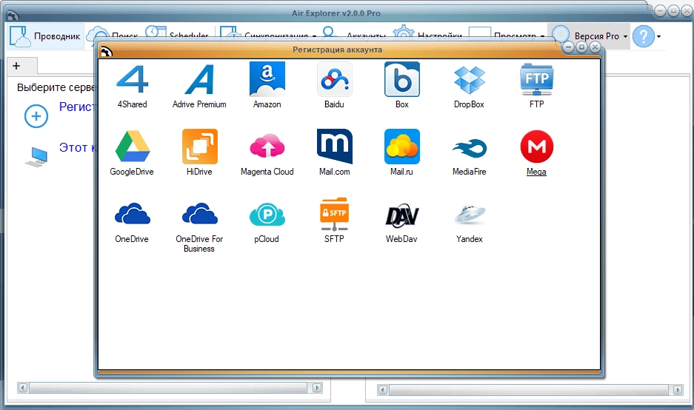Add a GoogleDrive account
Screen dimensions: 694x410
coord(132,147)
